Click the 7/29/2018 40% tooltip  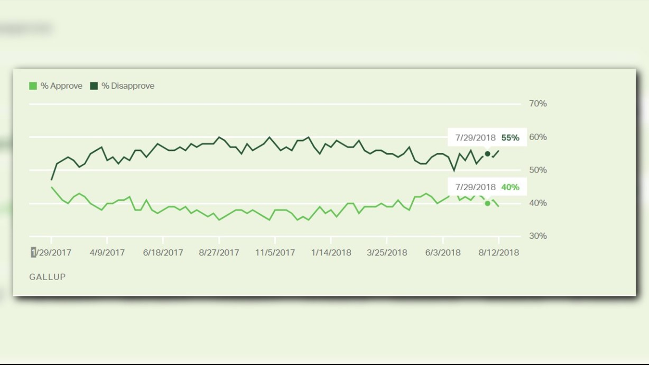tap(487, 187)
